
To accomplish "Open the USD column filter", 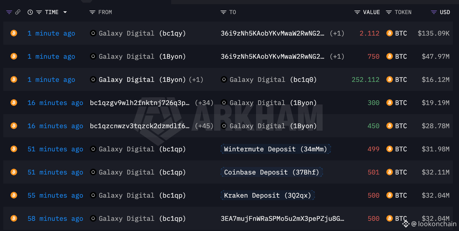I will coord(434,12).
